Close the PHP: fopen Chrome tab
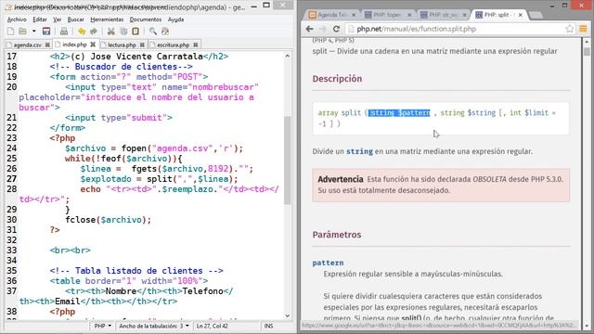This screenshot has width=594, height=334. coord(409,15)
